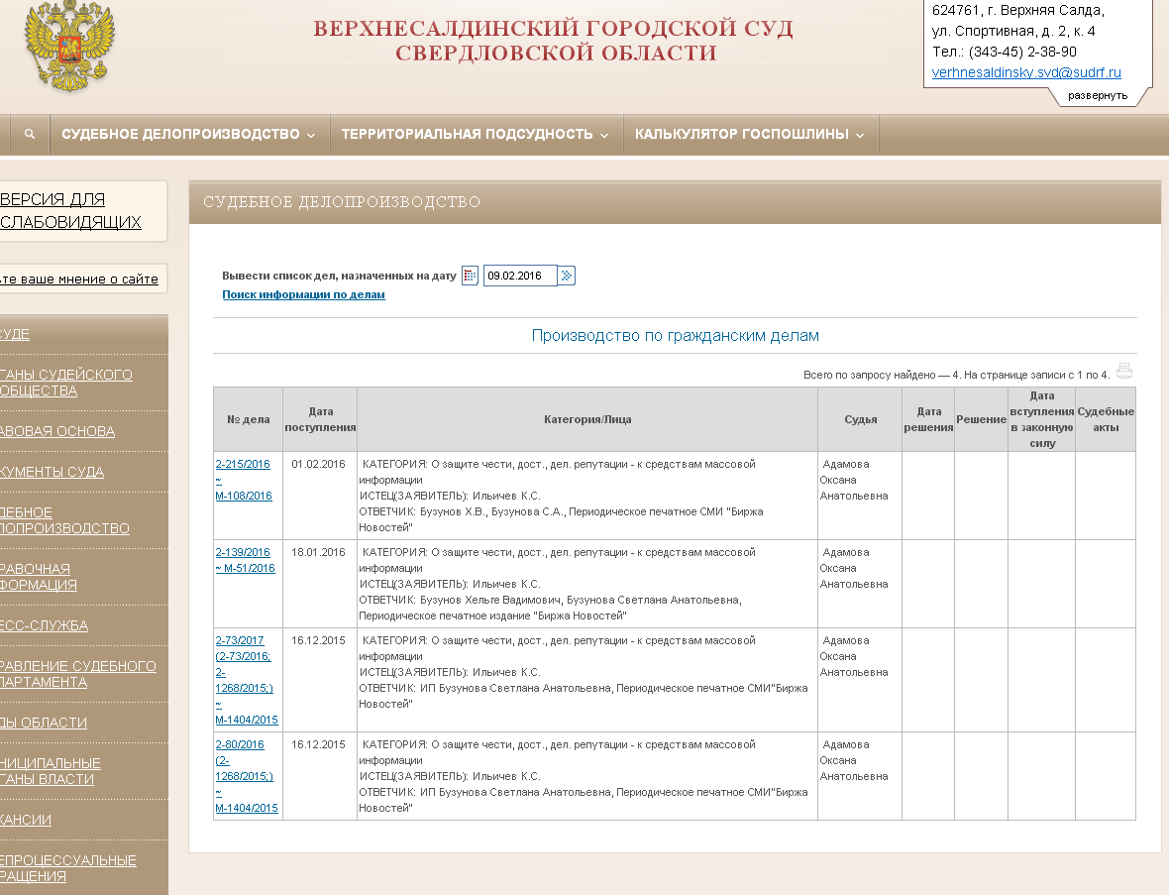Screen dimensions: 1169x895
Task: Open case 2-73/2017 link
Action: [x=243, y=640]
